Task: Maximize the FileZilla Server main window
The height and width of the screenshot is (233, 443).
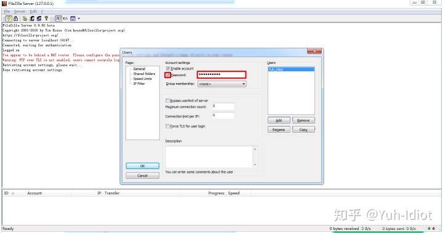Action: (x=423, y=2)
